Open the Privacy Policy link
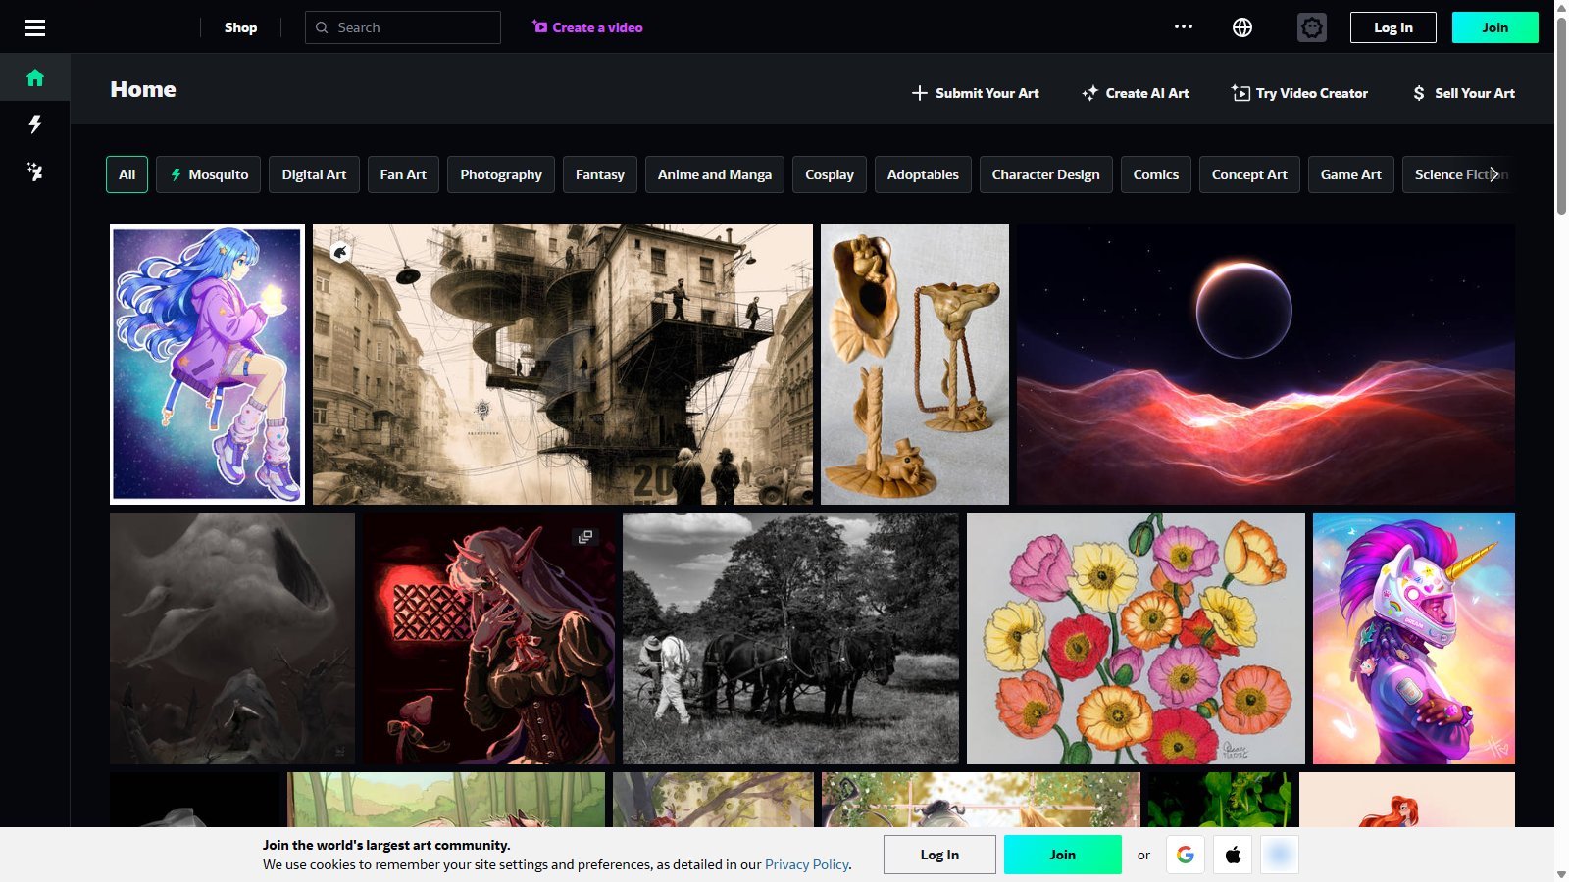This screenshot has height=882, width=1569. 807,864
